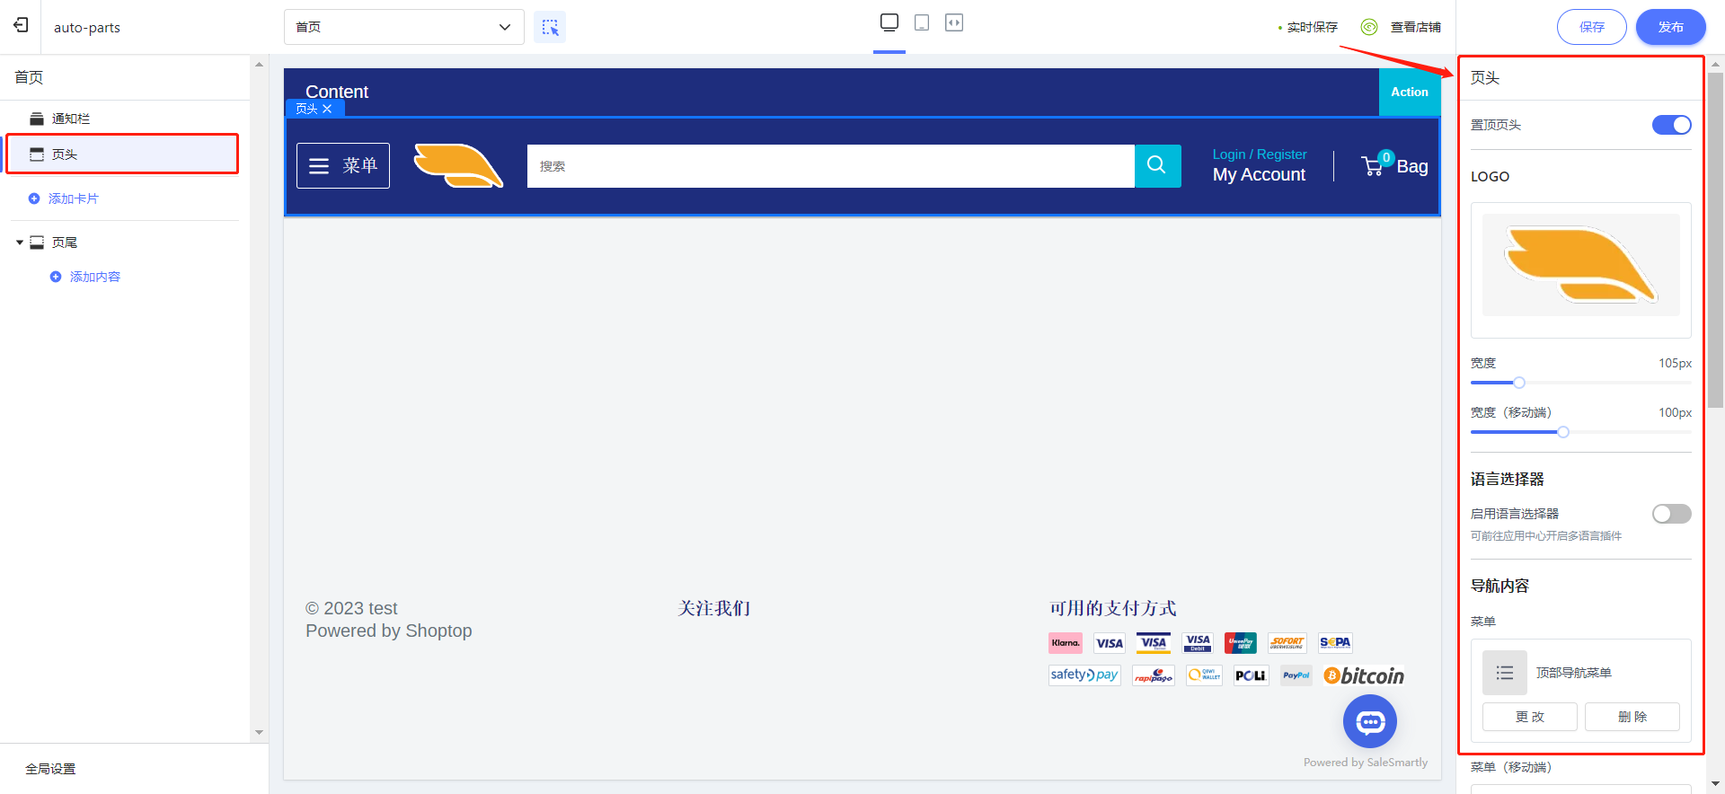Select 通知栏 in the sidebar
Viewport: 1725px width, 794px height.
click(70, 119)
